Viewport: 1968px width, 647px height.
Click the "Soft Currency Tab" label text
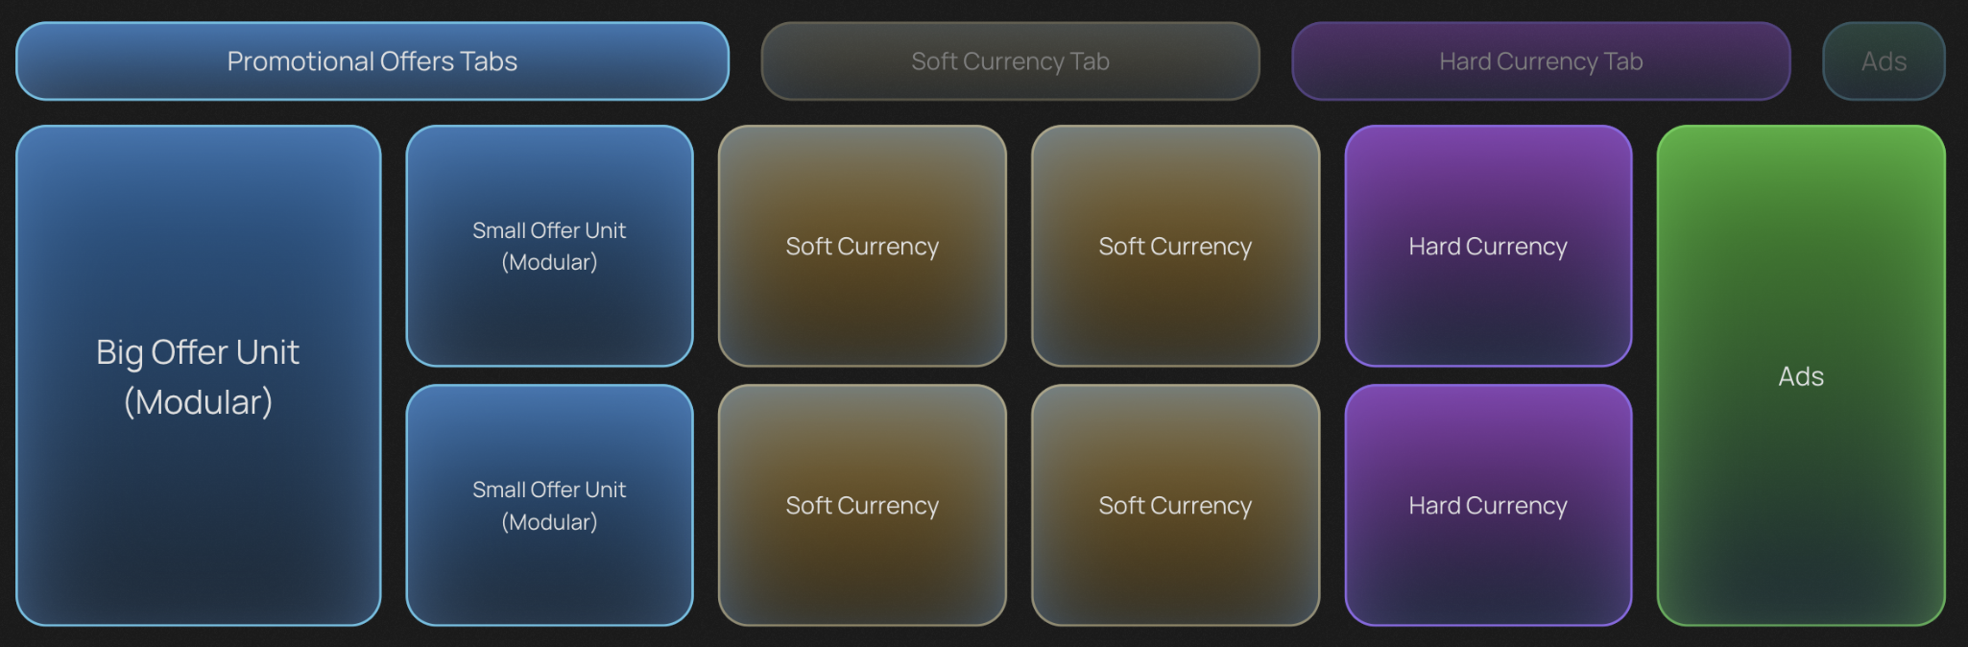(x=1010, y=61)
